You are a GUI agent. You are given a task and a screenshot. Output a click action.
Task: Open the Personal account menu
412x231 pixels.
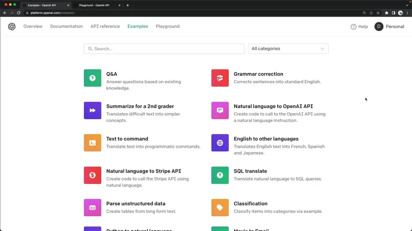pos(389,27)
